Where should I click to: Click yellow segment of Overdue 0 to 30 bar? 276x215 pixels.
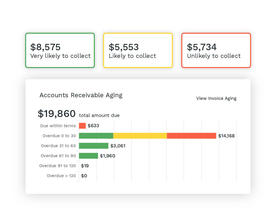coord(140,136)
